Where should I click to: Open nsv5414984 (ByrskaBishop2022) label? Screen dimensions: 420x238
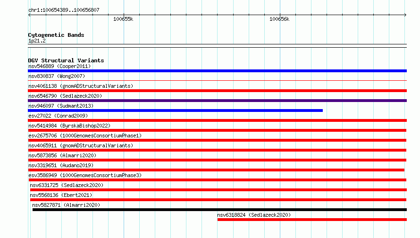[x=69, y=126]
